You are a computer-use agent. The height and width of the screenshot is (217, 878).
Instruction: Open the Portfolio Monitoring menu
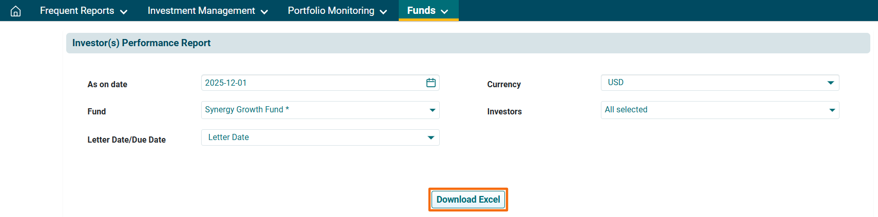click(x=331, y=11)
